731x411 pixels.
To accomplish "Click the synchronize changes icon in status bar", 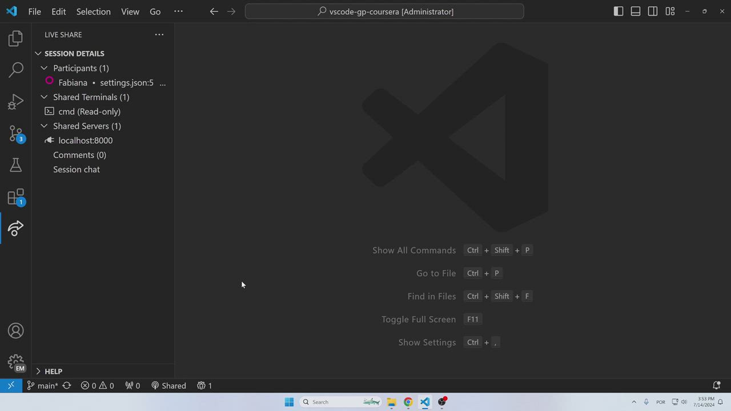I will tap(67, 386).
